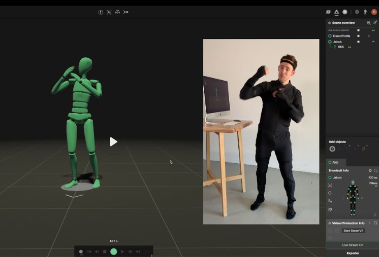Click the Jakob profile in Smartsuit info
This screenshot has width=379, height=257.
[x=335, y=177]
